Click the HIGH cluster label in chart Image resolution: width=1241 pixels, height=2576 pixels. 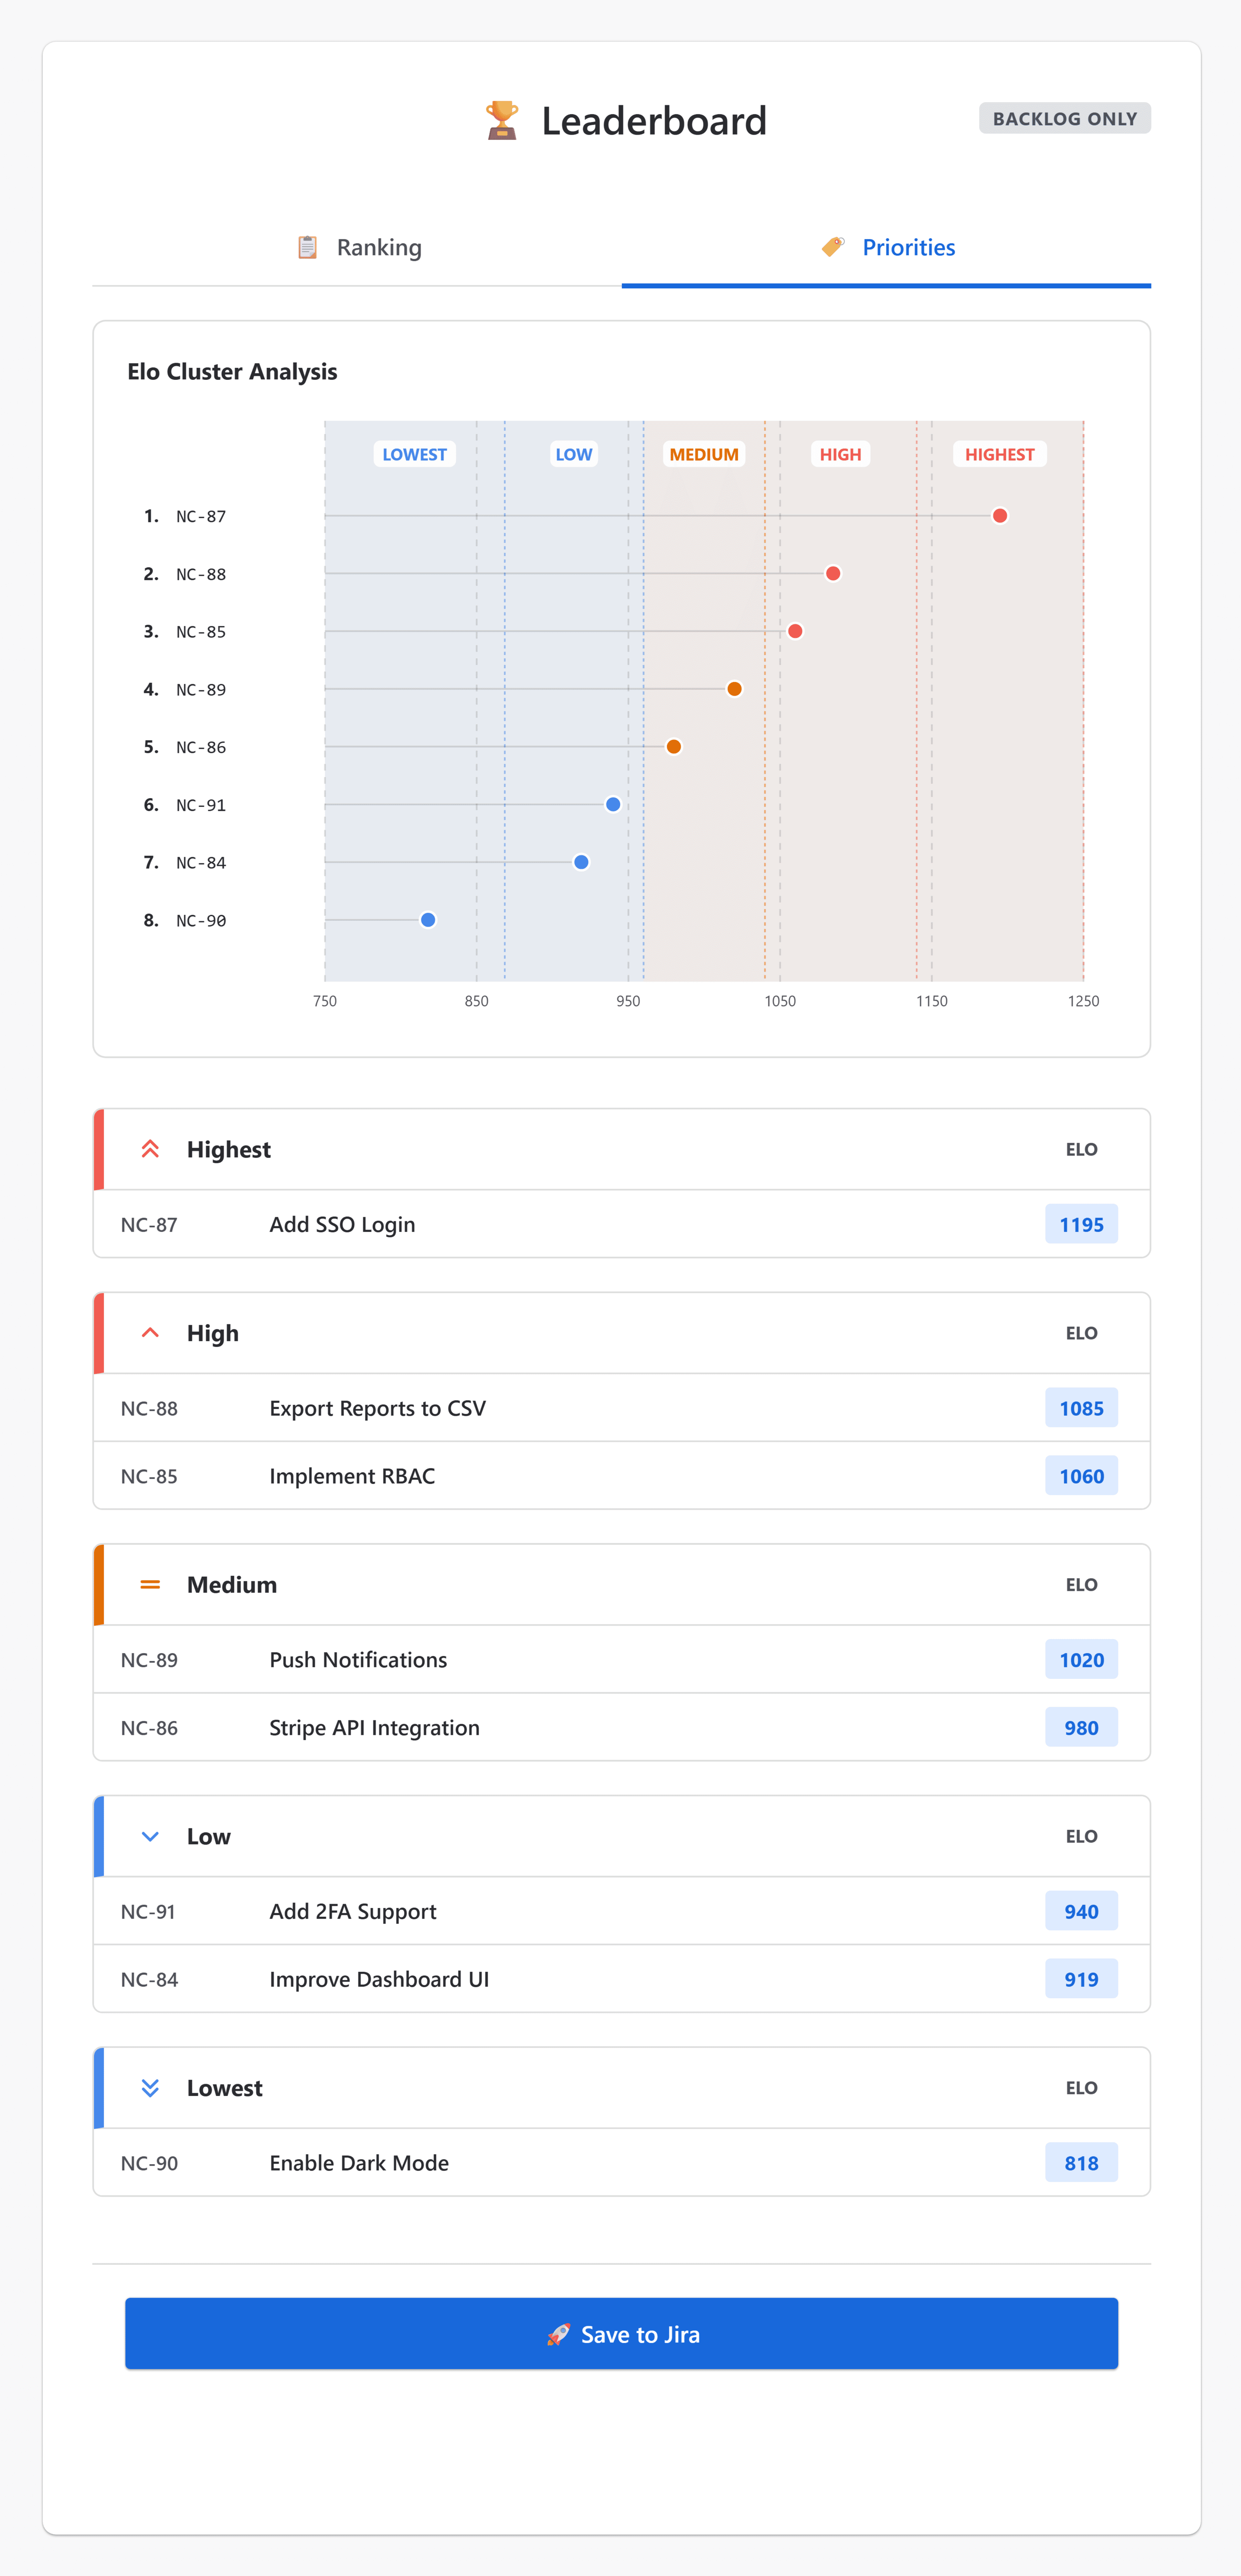point(840,454)
